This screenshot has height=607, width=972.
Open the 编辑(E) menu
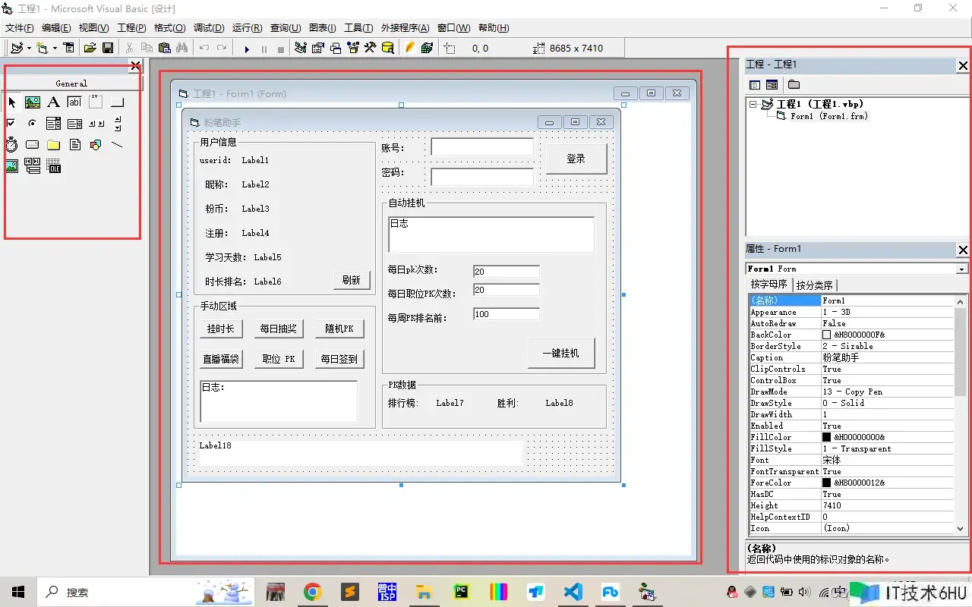(56, 28)
